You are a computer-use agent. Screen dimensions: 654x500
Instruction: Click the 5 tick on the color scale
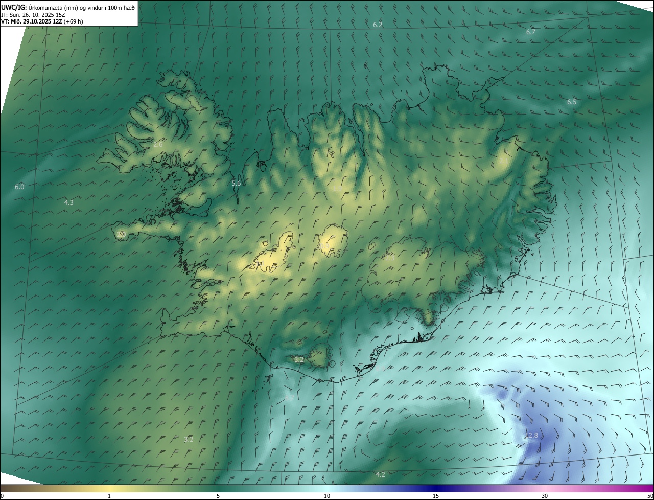tap(218, 496)
